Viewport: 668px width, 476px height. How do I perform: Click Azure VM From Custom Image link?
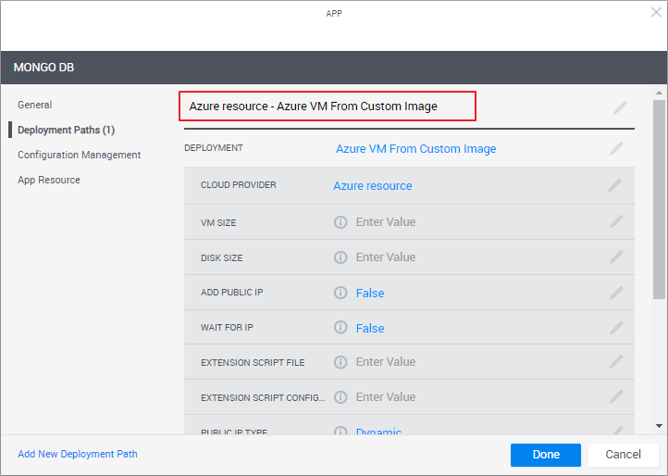click(x=415, y=148)
